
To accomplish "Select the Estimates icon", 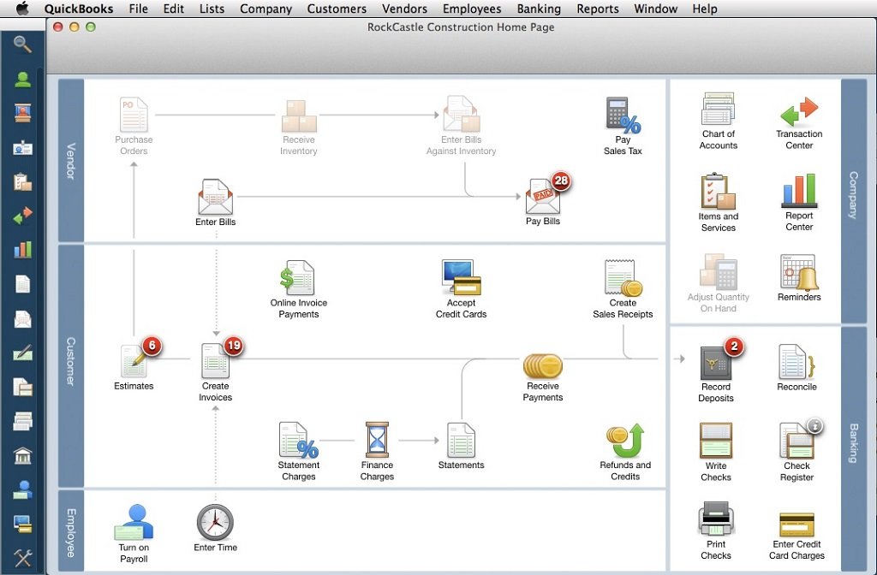I will [134, 361].
